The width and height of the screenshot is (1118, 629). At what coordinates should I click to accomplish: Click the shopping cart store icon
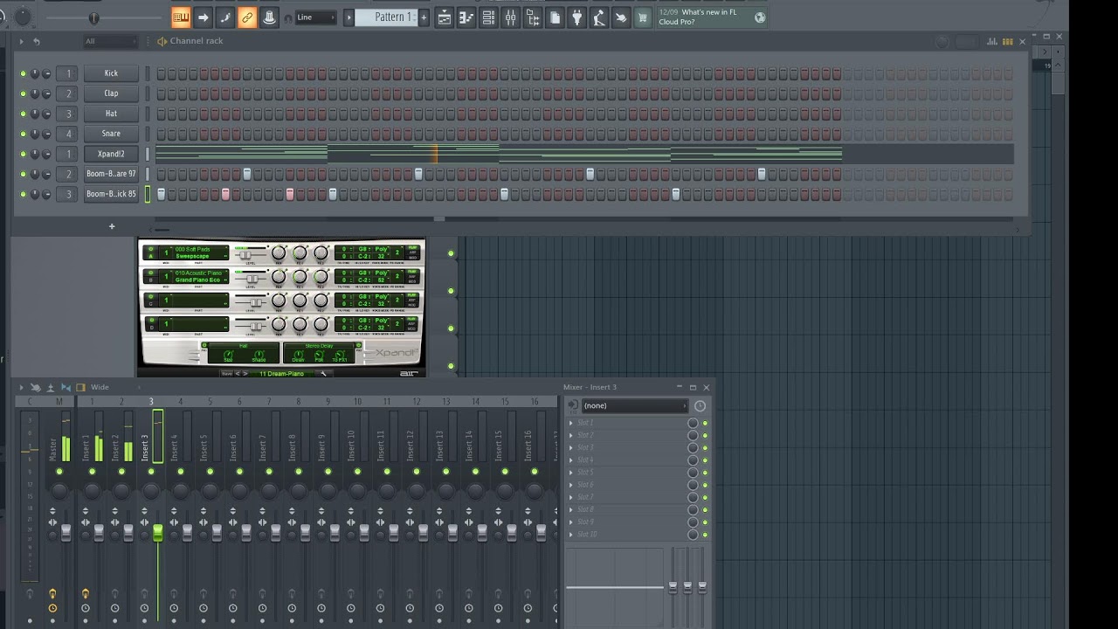coord(644,17)
